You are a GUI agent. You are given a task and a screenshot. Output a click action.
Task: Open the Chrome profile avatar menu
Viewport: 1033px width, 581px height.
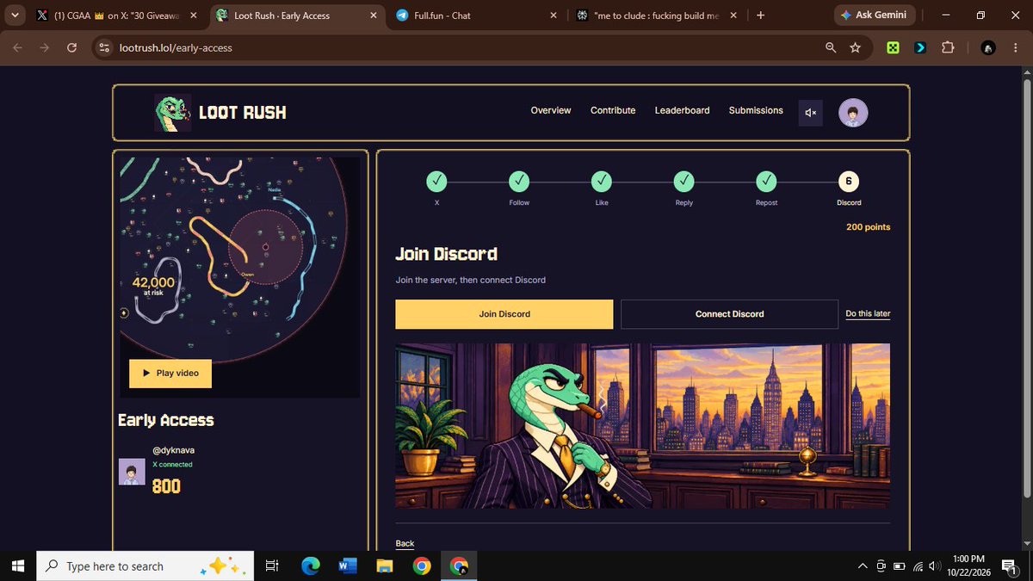point(990,48)
